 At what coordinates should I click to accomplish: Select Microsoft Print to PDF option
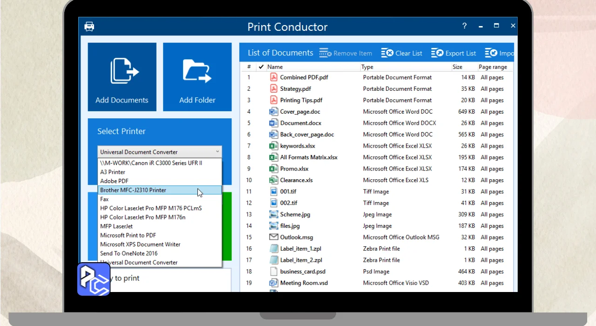point(128,235)
